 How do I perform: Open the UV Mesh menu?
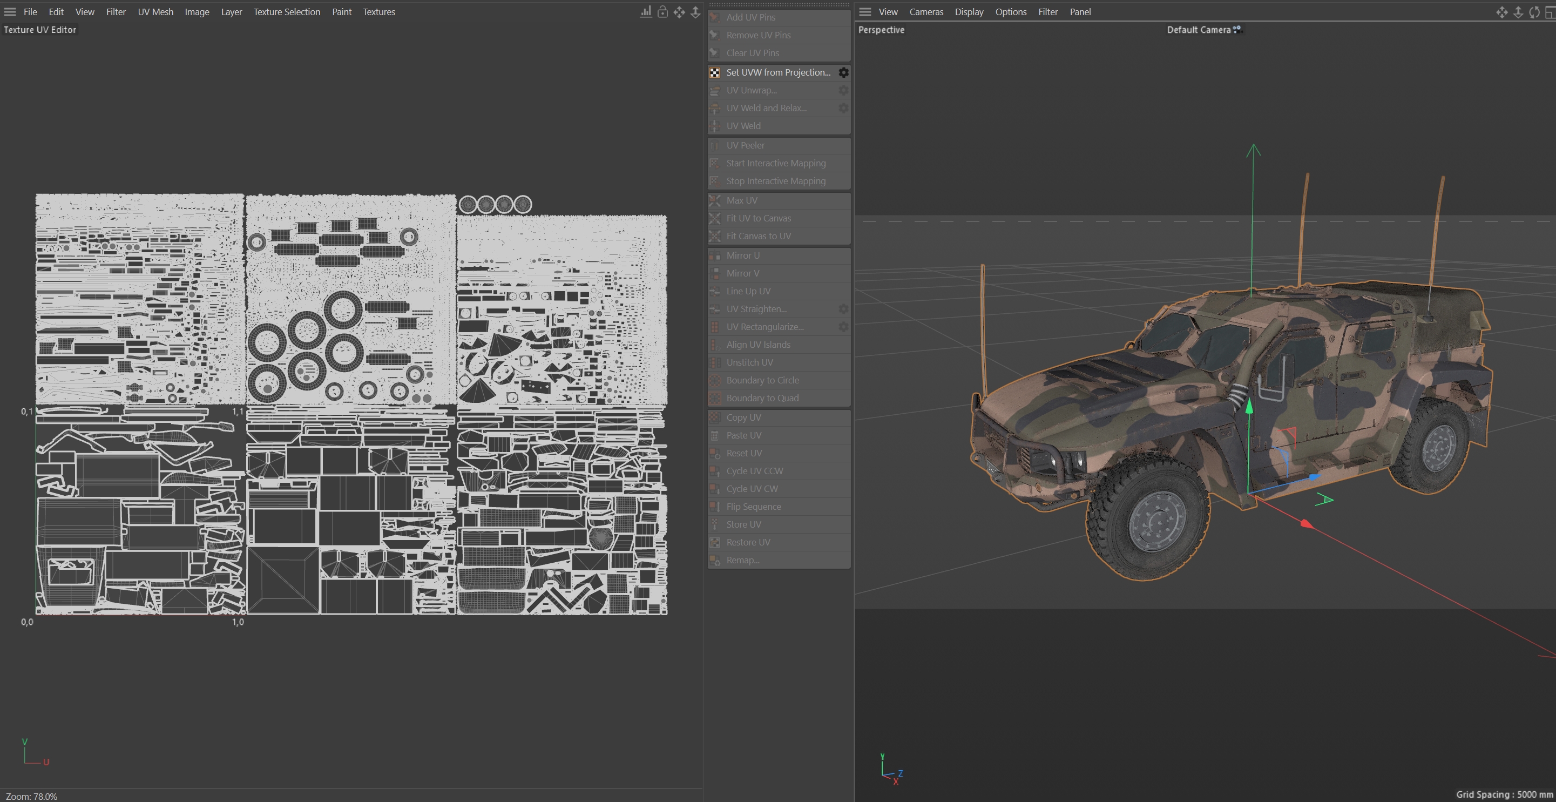pos(155,12)
